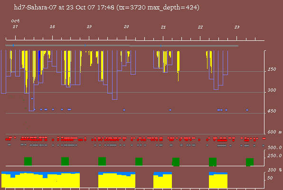Click the green bar below Oct 19
Image resolution: width=283 pixels, height=190 pixels.
(x=102, y=161)
